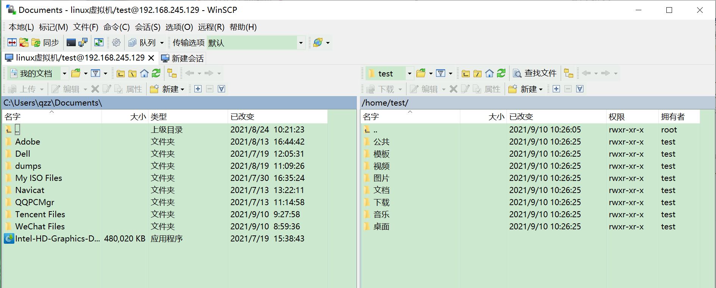This screenshot has width=716, height=288.
Task: Open the 远程(R) menu
Action: (211, 27)
